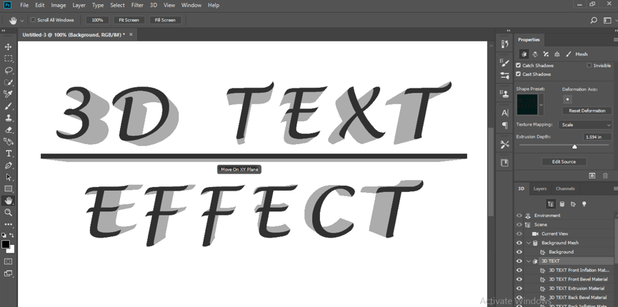Select the Quick Selection tool

point(8,82)
